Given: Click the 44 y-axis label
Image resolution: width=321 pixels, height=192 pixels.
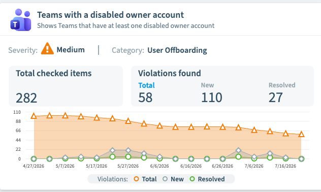Looking at the screenshot, I should coord(18,140).
